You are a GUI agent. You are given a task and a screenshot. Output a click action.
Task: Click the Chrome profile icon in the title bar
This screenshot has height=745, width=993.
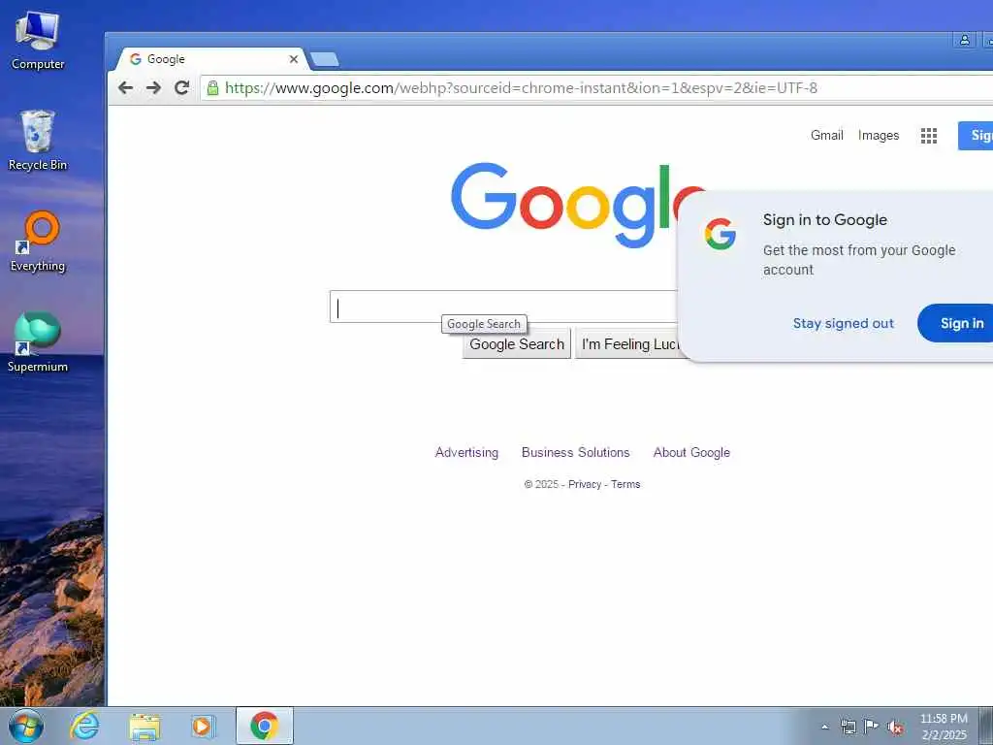click(965, 40)
